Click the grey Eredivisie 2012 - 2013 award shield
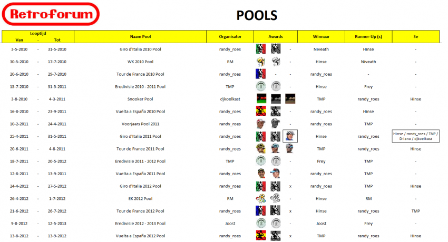This screenshot has height=242, width=448. tap(275, 224)
